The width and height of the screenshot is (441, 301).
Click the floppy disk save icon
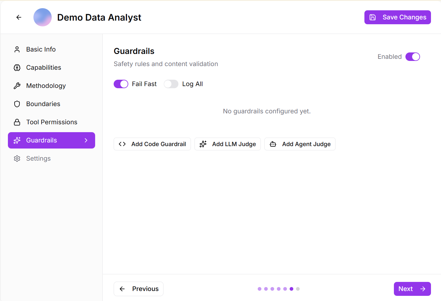coord(373,17)
